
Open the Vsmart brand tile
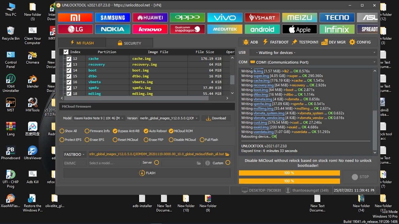(262, 17)
